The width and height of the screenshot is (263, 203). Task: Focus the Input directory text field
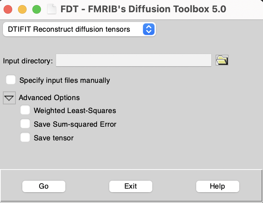point(133,60)
